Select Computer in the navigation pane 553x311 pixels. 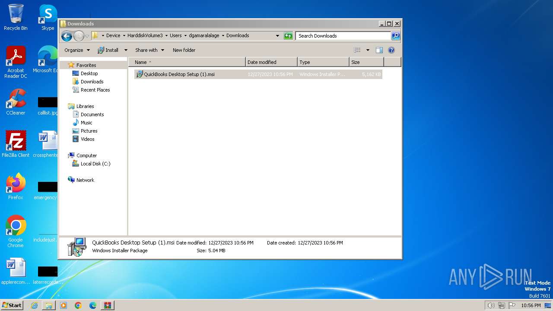pos(86,155)
